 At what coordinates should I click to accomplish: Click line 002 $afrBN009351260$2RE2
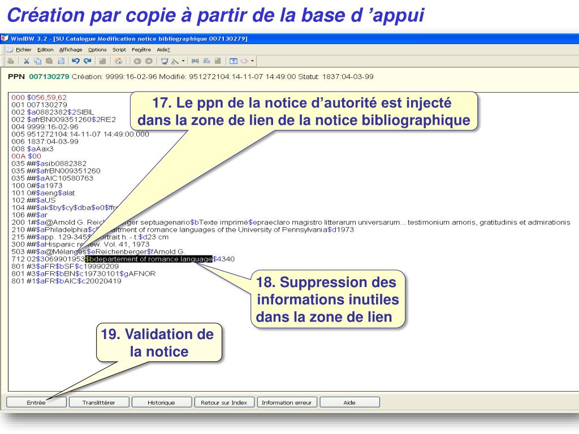point(63,120)
